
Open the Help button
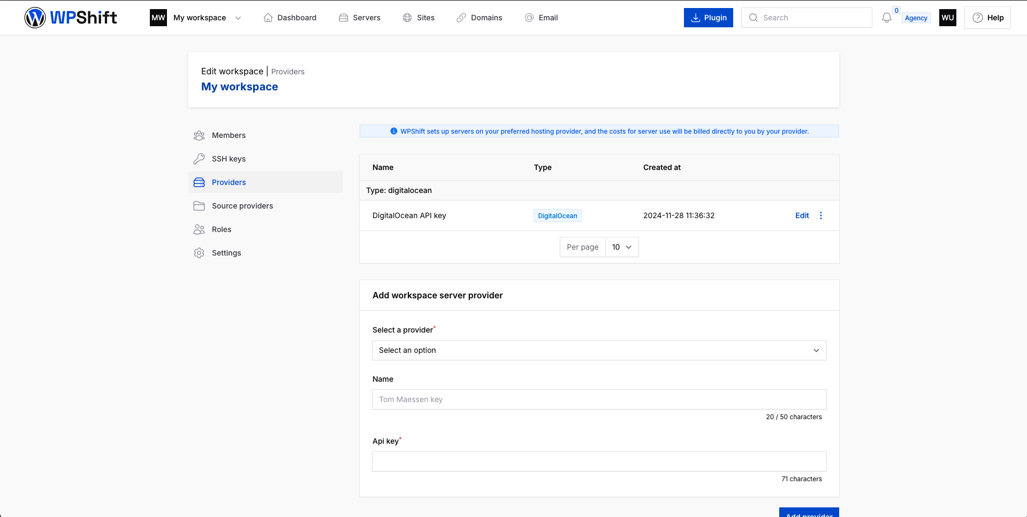(x=987, y=18)
